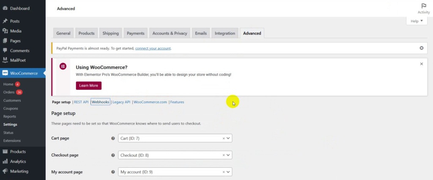Image resolution: width=433 pixels, height=180 pixels.
Task: Open the Coupons submenu item
Action: click(x=11, y=108)
